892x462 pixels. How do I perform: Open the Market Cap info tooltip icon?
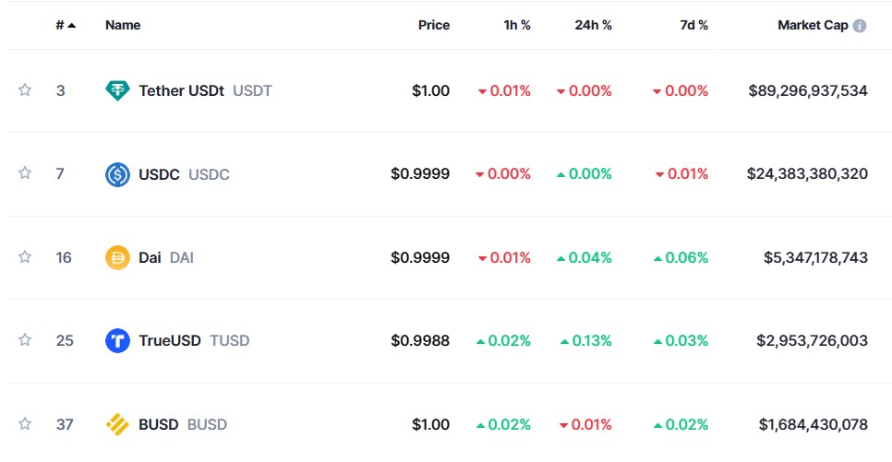point(860,26)
